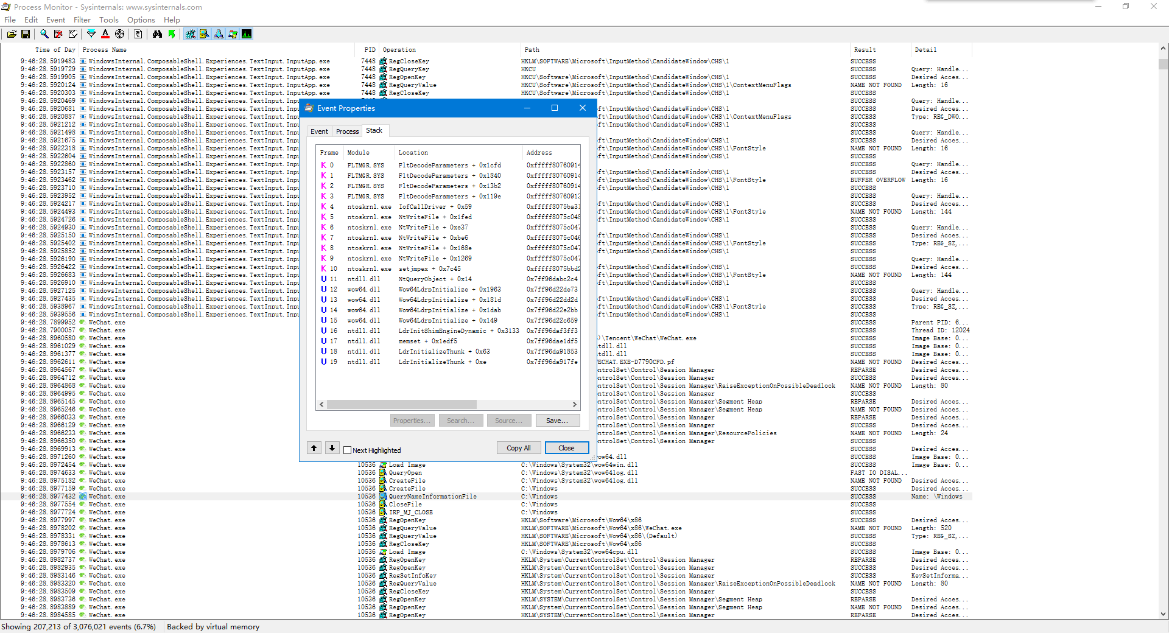
Task: Open the Tools menu
Action: (109, 20)
